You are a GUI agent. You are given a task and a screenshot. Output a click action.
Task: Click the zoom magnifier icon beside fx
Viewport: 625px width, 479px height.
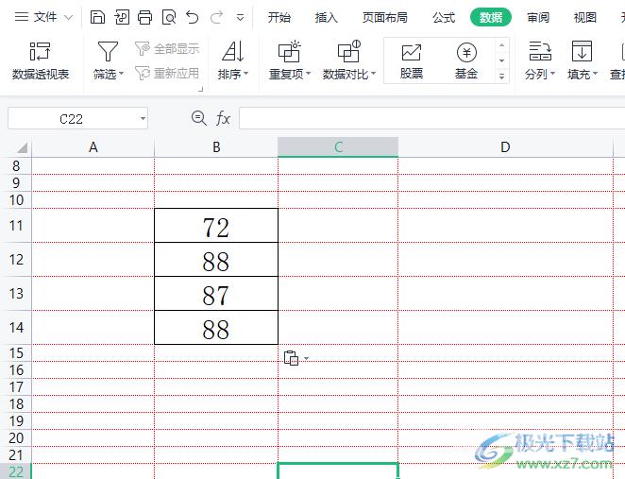click(198, 118)
